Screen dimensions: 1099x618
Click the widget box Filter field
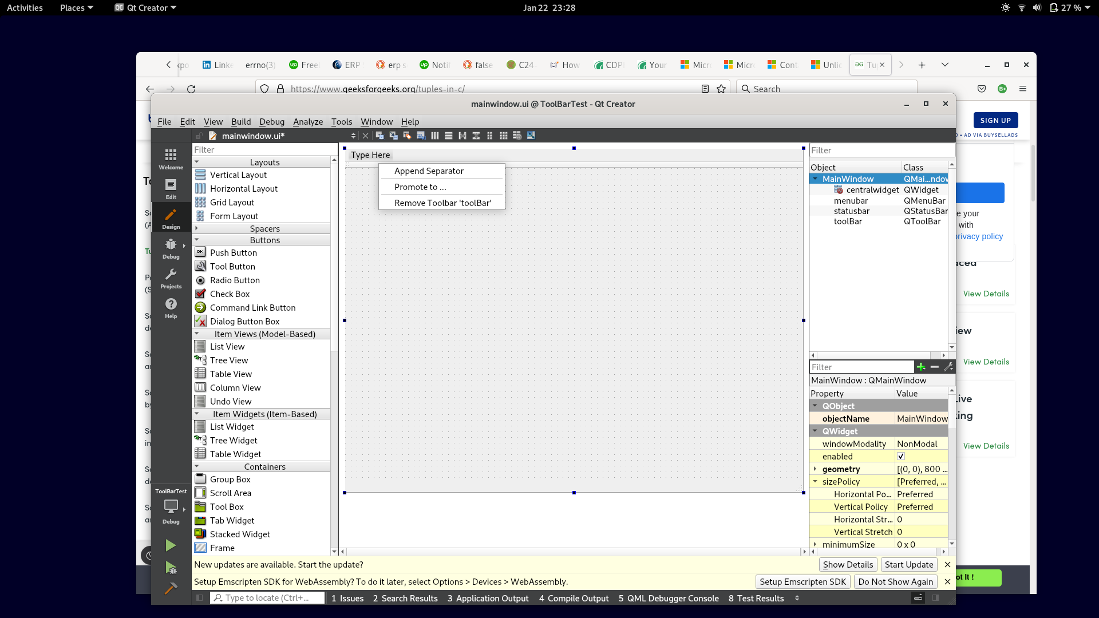tap(264, 149)
